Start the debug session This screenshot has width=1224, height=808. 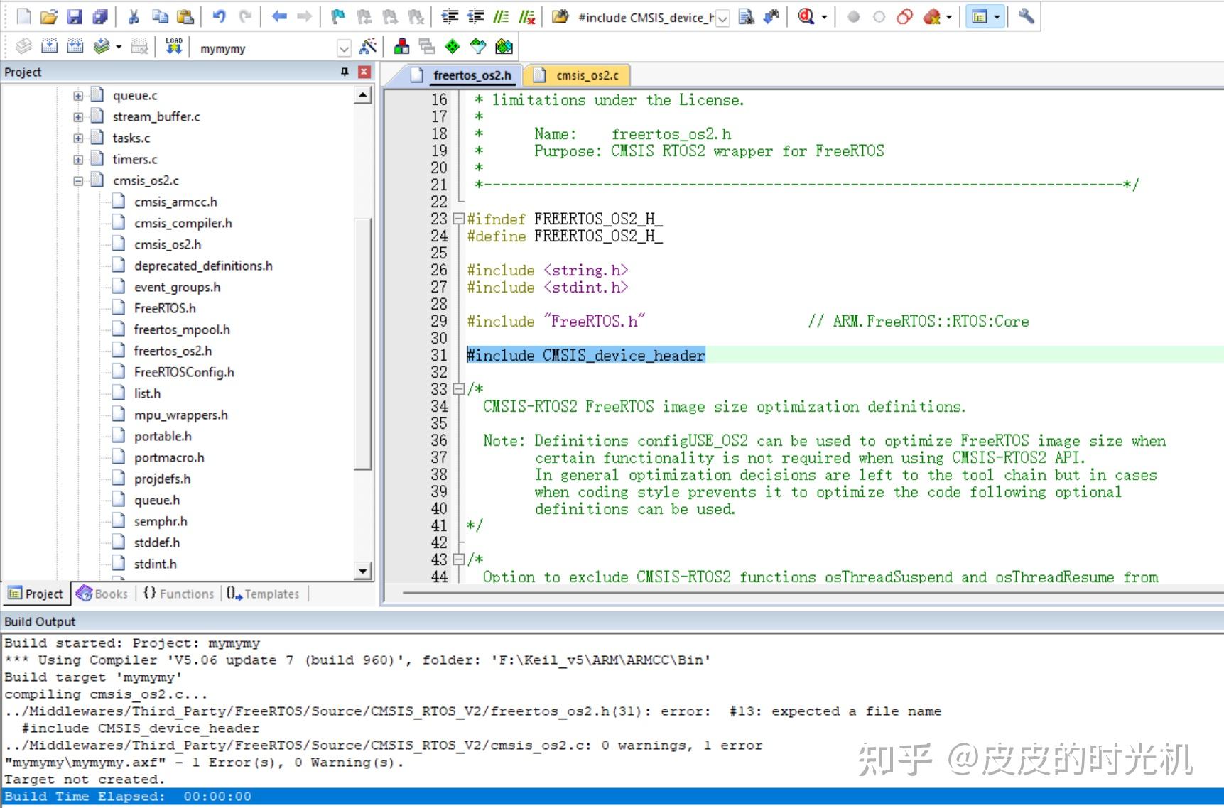point(806,17)
